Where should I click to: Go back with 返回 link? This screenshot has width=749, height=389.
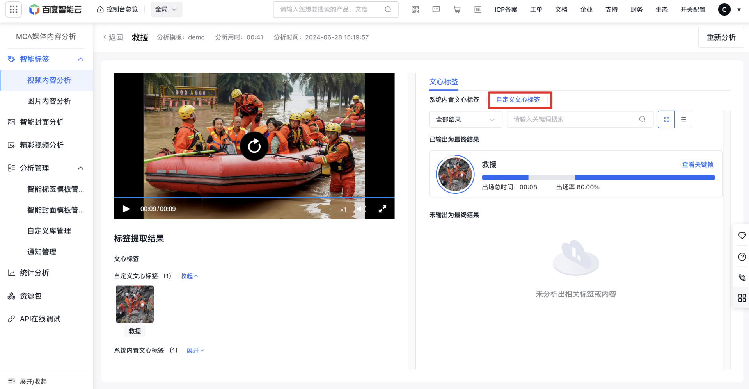(x=113, y=37)
